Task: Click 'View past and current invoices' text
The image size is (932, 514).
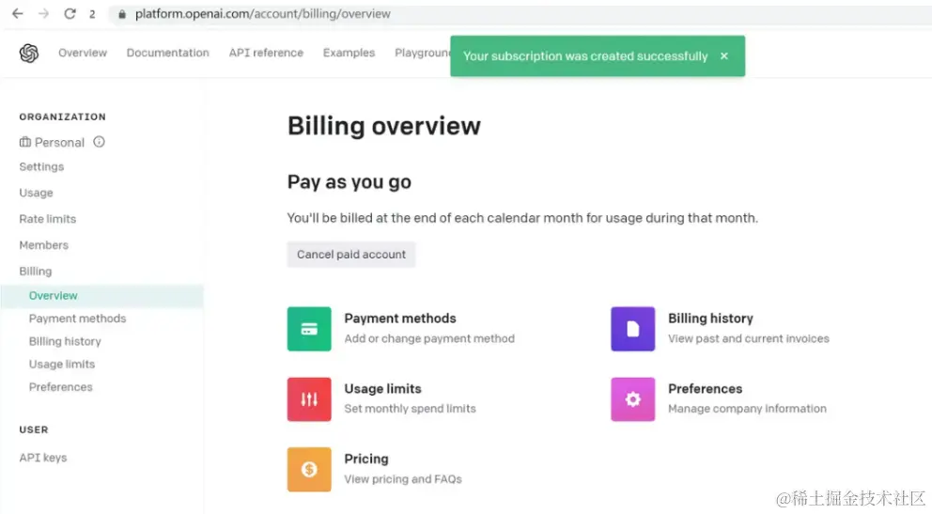Action: pyautogui.click(x=749, y=338)
